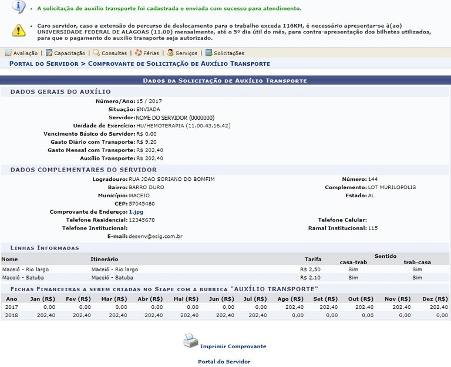Click the desenv@esig.com.br email text
Image resolution: width=451 pixels, height=367 pixels.
click(x=156, y=236)
